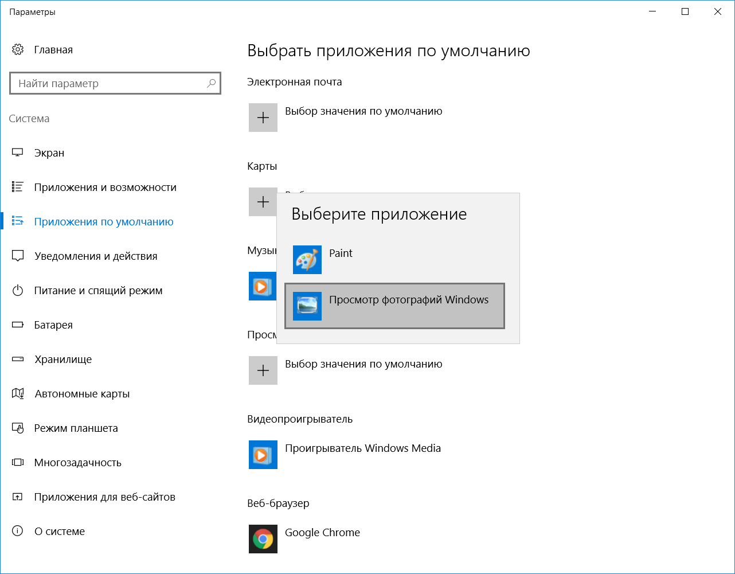Click Выбор значения по умолчанию under Электронная почта
Screen dimensions: 735x574
coord(363,111)
